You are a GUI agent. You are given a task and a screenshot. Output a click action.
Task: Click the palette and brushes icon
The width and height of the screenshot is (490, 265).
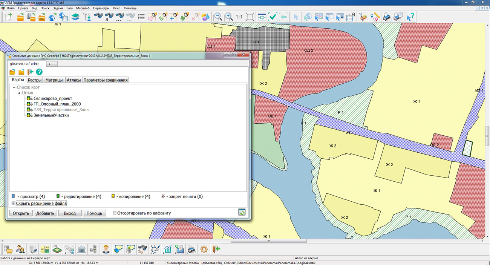point(363,17)
